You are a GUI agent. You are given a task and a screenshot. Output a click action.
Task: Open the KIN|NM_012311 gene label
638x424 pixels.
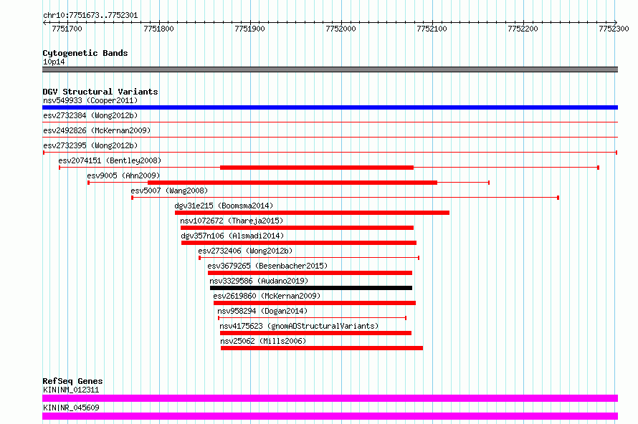click(71, 390)
